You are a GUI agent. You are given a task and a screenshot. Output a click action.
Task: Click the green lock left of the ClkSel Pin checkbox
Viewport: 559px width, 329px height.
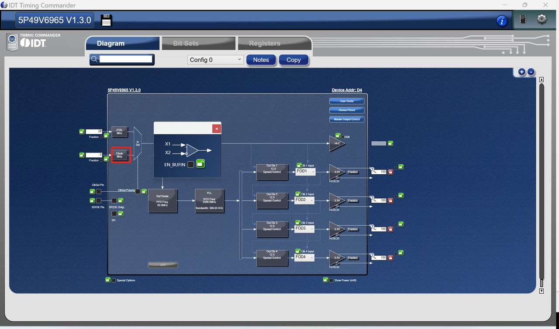coord(93,191)
